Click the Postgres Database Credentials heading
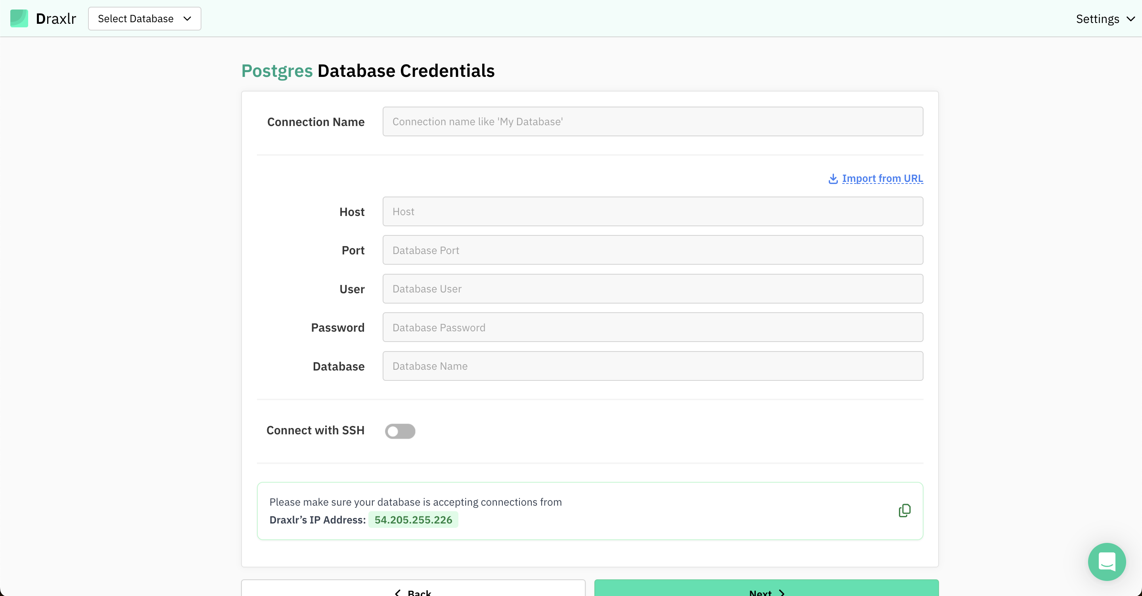Screen dimensions: 1142x596 [368, 71]
